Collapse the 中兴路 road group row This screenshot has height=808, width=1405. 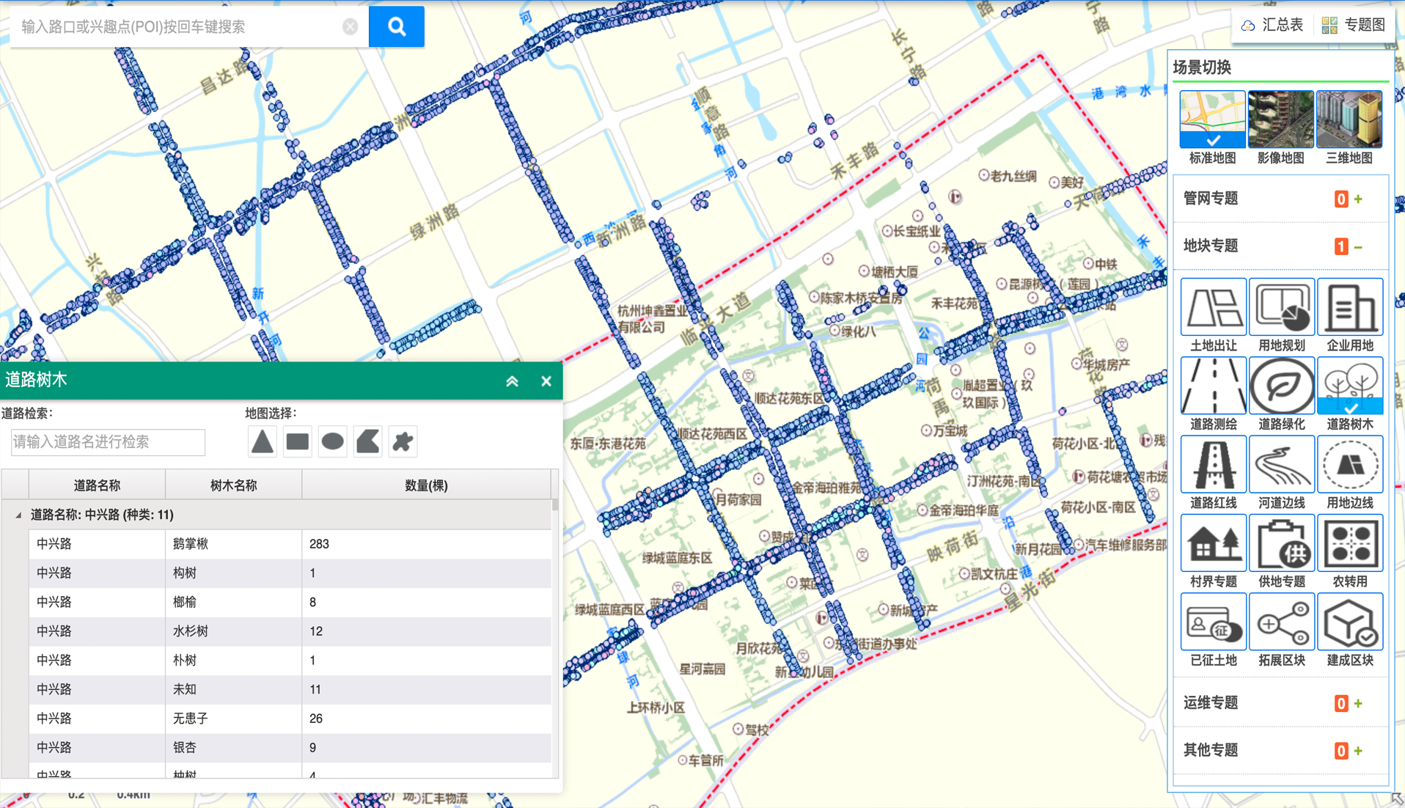point(18,515)
